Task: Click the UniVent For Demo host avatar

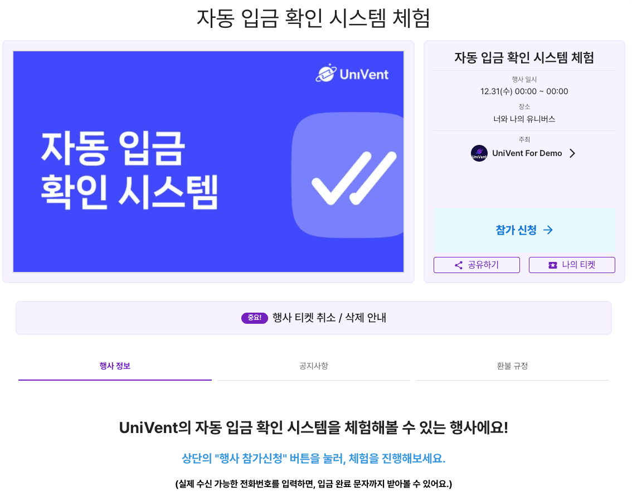Action: pos(479,153)
